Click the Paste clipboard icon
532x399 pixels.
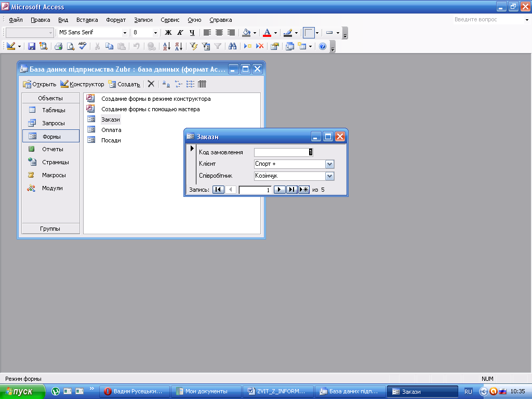pyautogui.click(x=121, y=46)
